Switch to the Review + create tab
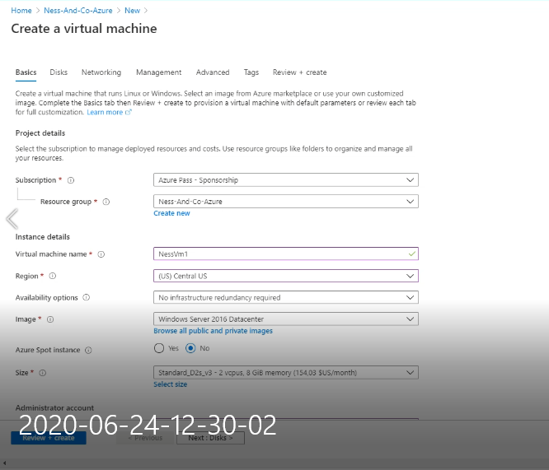 pos(300,72)
